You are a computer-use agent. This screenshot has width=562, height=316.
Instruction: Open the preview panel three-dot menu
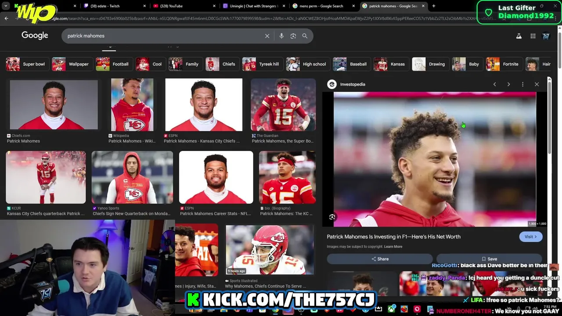tap(522, 84)
